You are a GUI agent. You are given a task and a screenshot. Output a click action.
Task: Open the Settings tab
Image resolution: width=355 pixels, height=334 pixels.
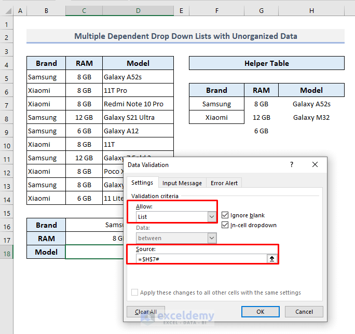142,183
